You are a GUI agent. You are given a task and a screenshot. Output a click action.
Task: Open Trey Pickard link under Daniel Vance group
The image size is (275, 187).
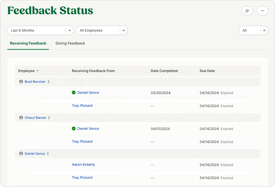(x=82, y=178)
